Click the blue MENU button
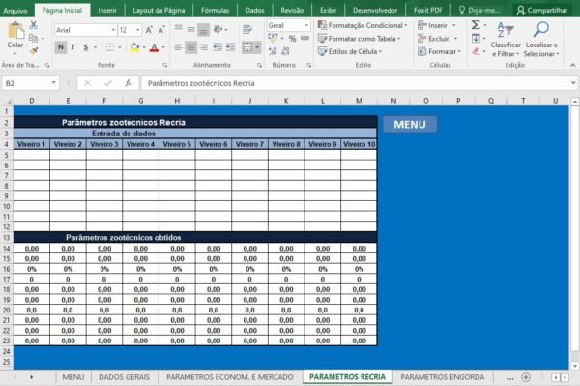 click(410, 125)
